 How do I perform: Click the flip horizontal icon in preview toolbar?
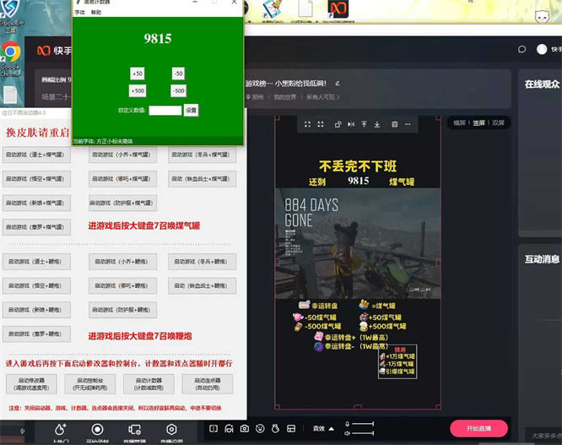coord(351,124)
